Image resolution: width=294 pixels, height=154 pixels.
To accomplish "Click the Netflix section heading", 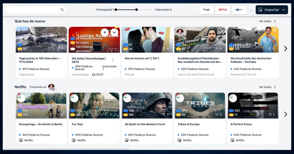I will click(x=21, y=87).
